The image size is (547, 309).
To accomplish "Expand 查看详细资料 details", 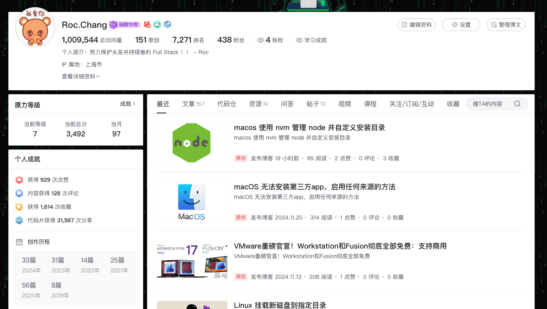I will 81,76.
